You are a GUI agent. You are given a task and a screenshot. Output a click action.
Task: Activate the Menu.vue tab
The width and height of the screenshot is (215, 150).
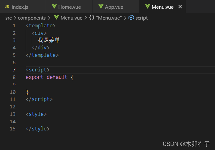coord(162,7)
